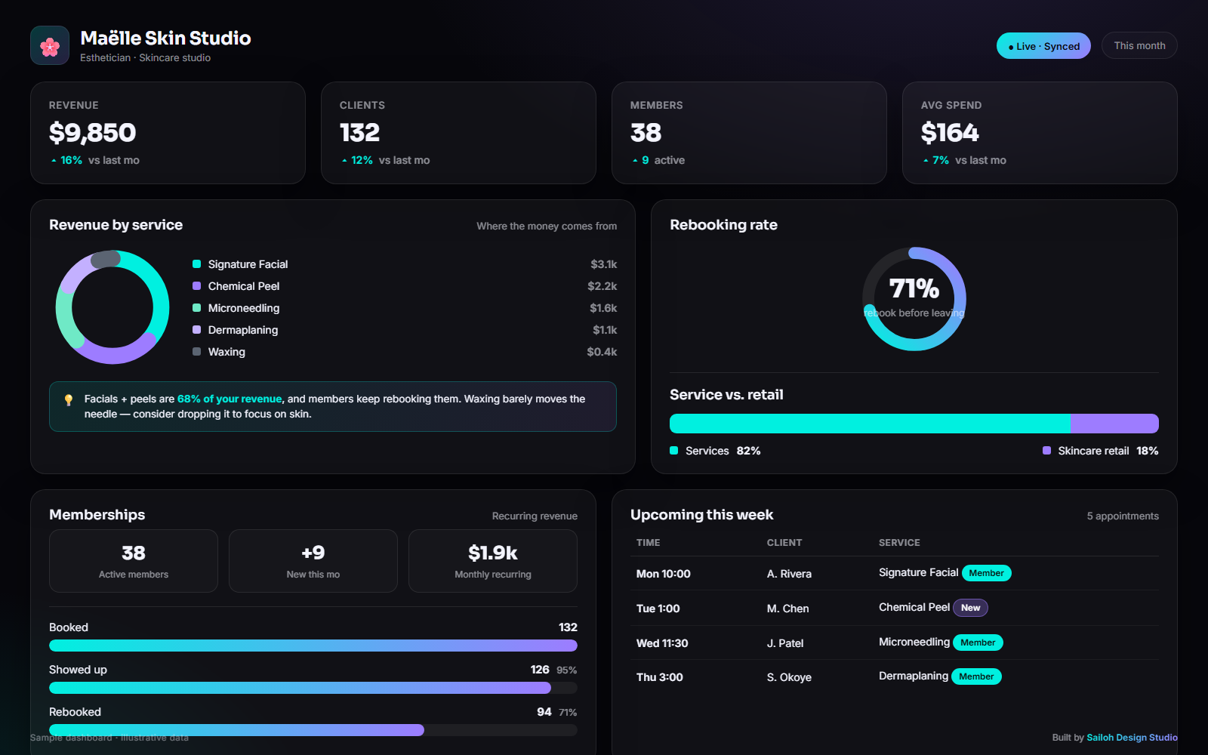
Task: Click the Skincare retail legend square
Action: point(1046,451)
